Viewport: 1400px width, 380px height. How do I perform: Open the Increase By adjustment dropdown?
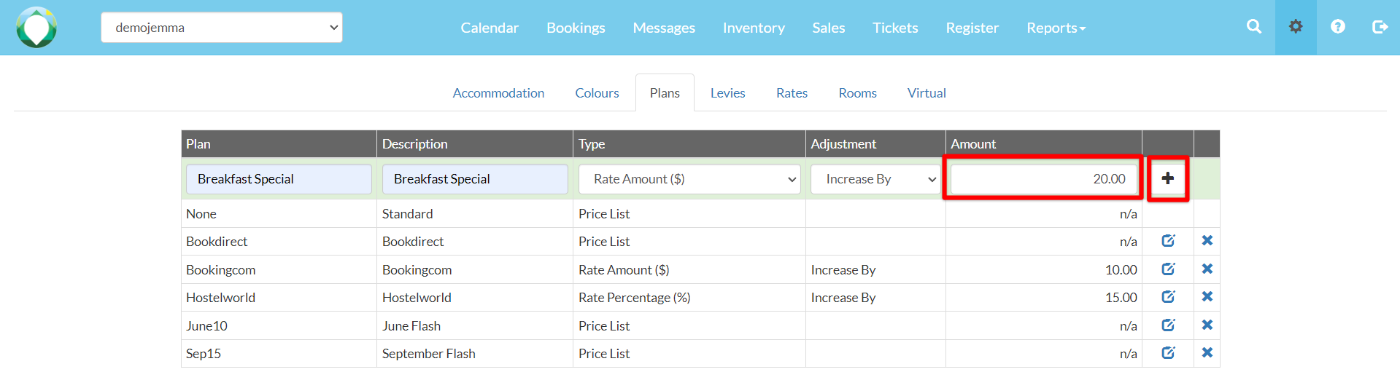click(x=875, y=179)
